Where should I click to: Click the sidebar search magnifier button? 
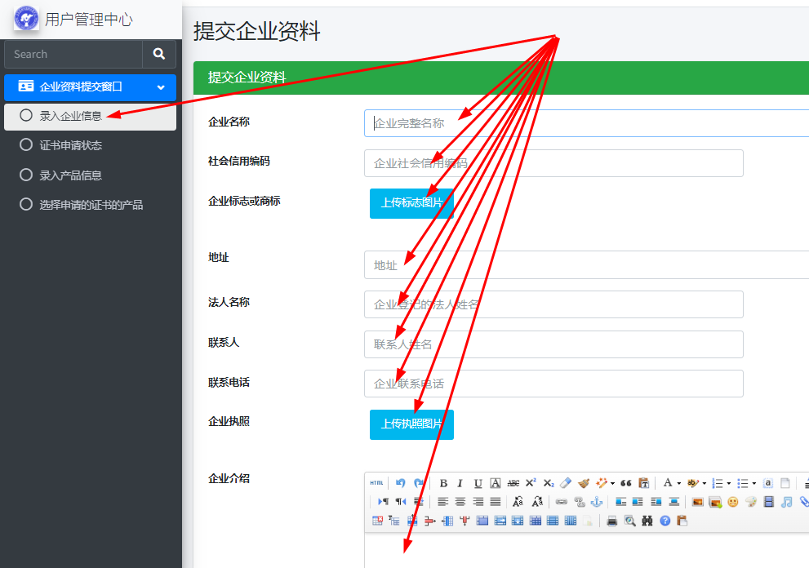pyautogui.click(x=159, y=54)
